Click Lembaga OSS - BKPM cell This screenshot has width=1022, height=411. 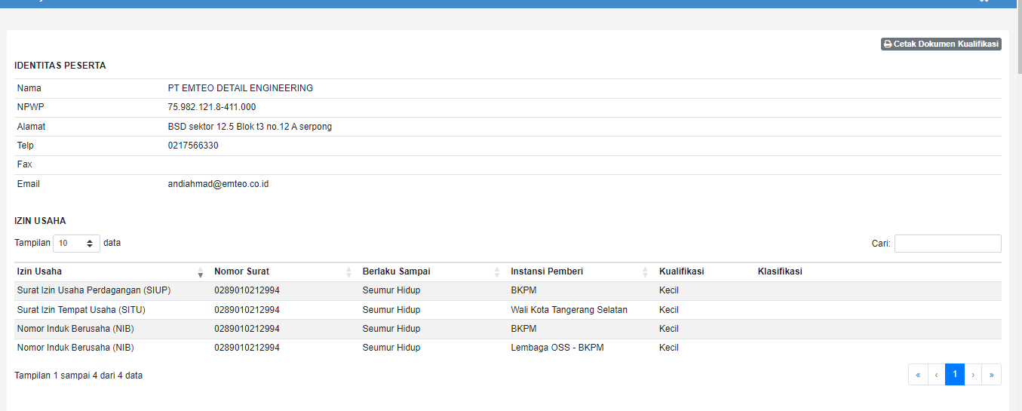[557, 348]
